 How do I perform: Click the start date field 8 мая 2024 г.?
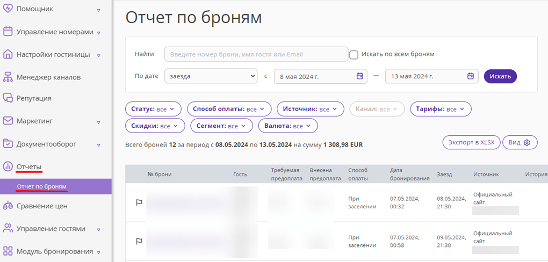click(321, 76)
